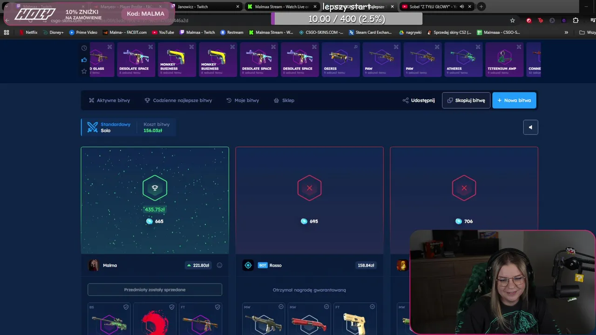The width and height of the screenshot is (596, 335).
Task: Open the Moje bitwy tab
Action: (x=243, y=100)
